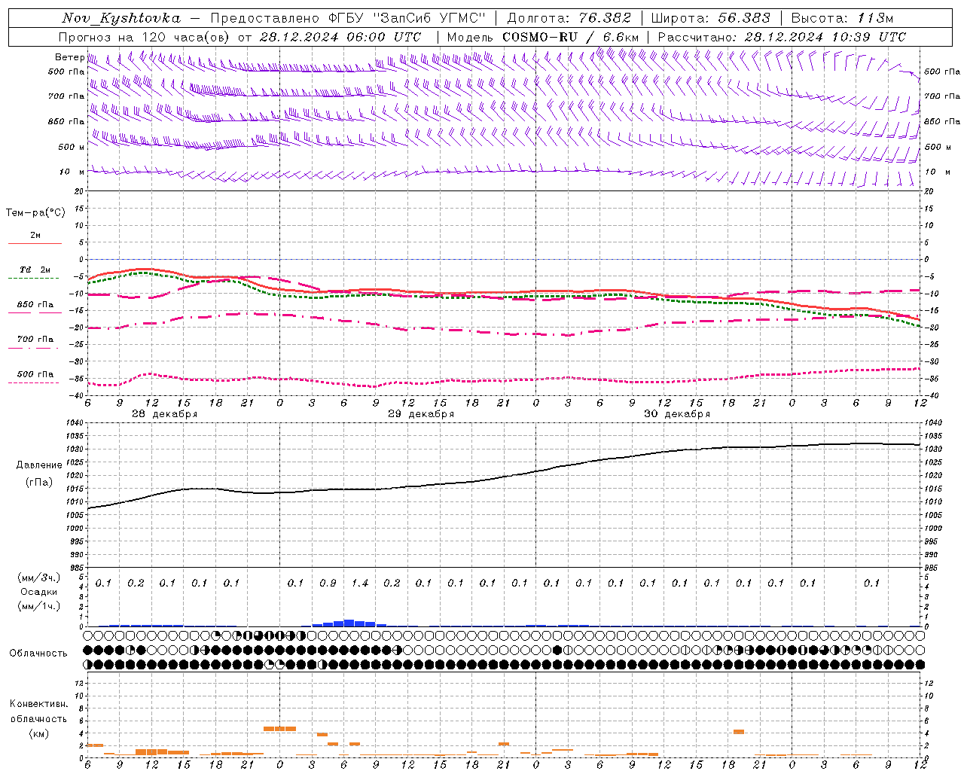The width and height of the screenshot is (964, 771).
Task: Click the 985 tick on the right pressure axis
Action: (x=932, y=568)
